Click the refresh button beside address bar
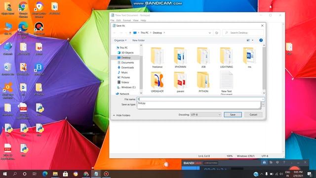 [217, 33]
